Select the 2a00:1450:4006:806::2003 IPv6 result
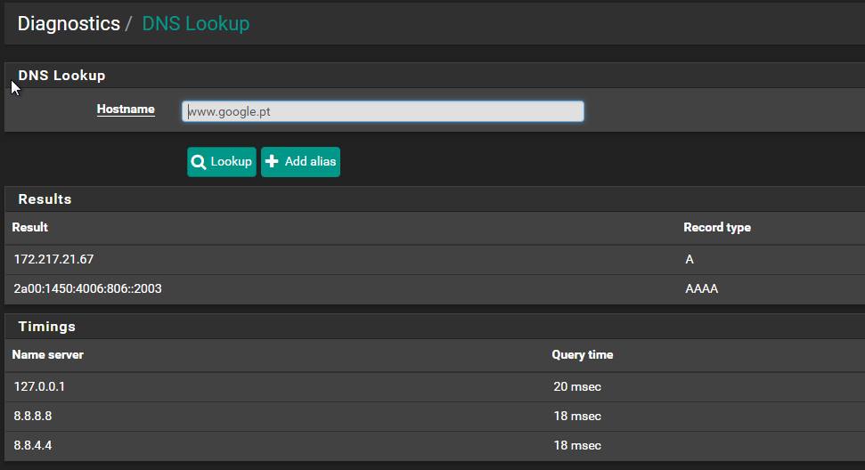 87,288
